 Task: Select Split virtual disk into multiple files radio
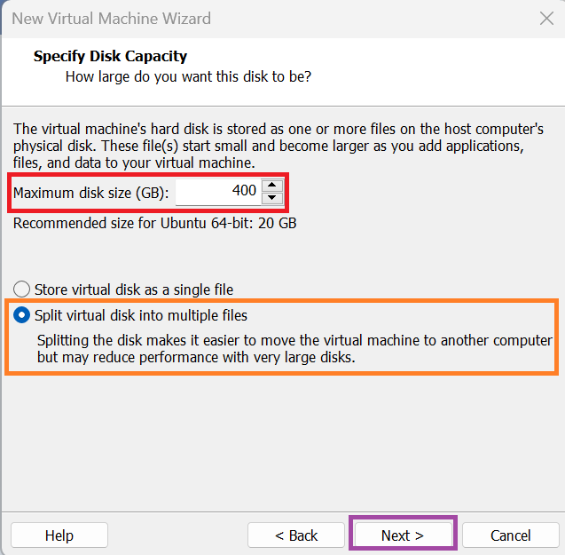coord(21,315)
